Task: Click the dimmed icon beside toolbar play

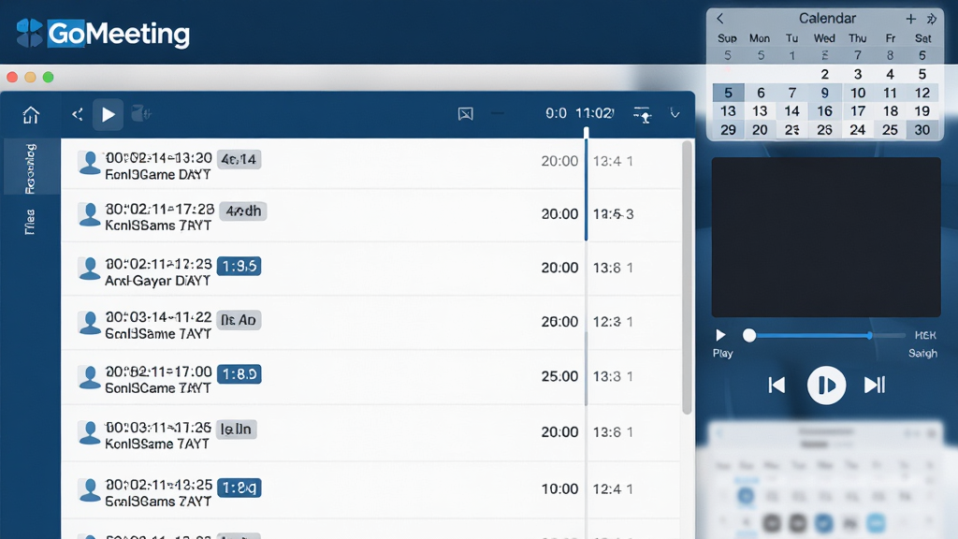Action: tap(142, 113)
